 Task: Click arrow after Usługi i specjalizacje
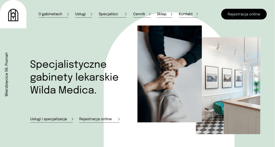pyautogui.click(x=72, y=119)
